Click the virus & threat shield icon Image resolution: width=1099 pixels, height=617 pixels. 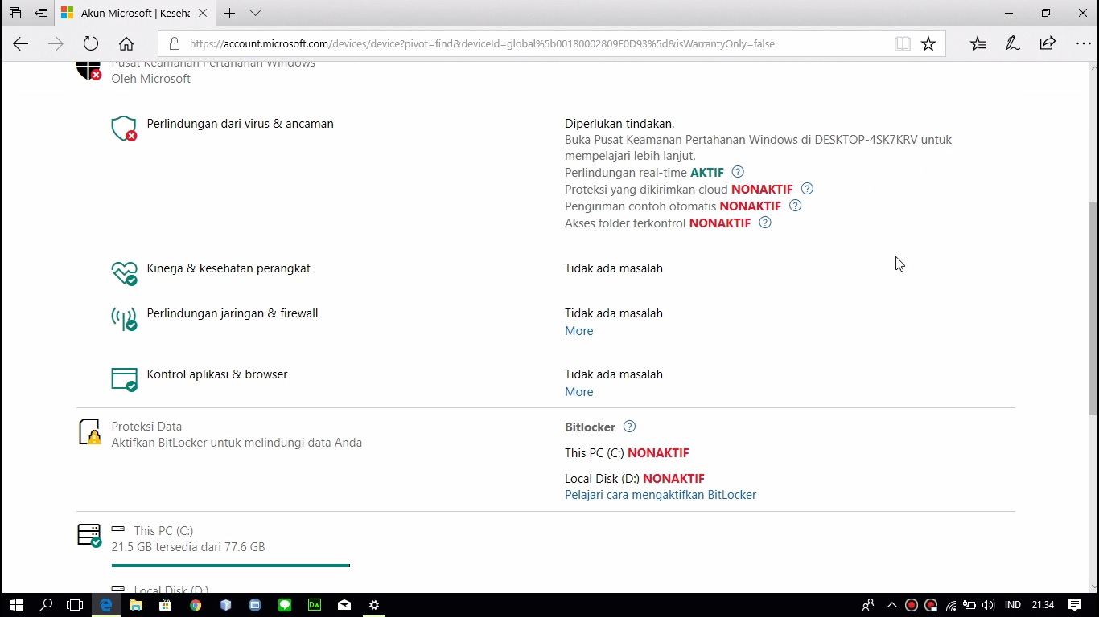tap(124, 129)
